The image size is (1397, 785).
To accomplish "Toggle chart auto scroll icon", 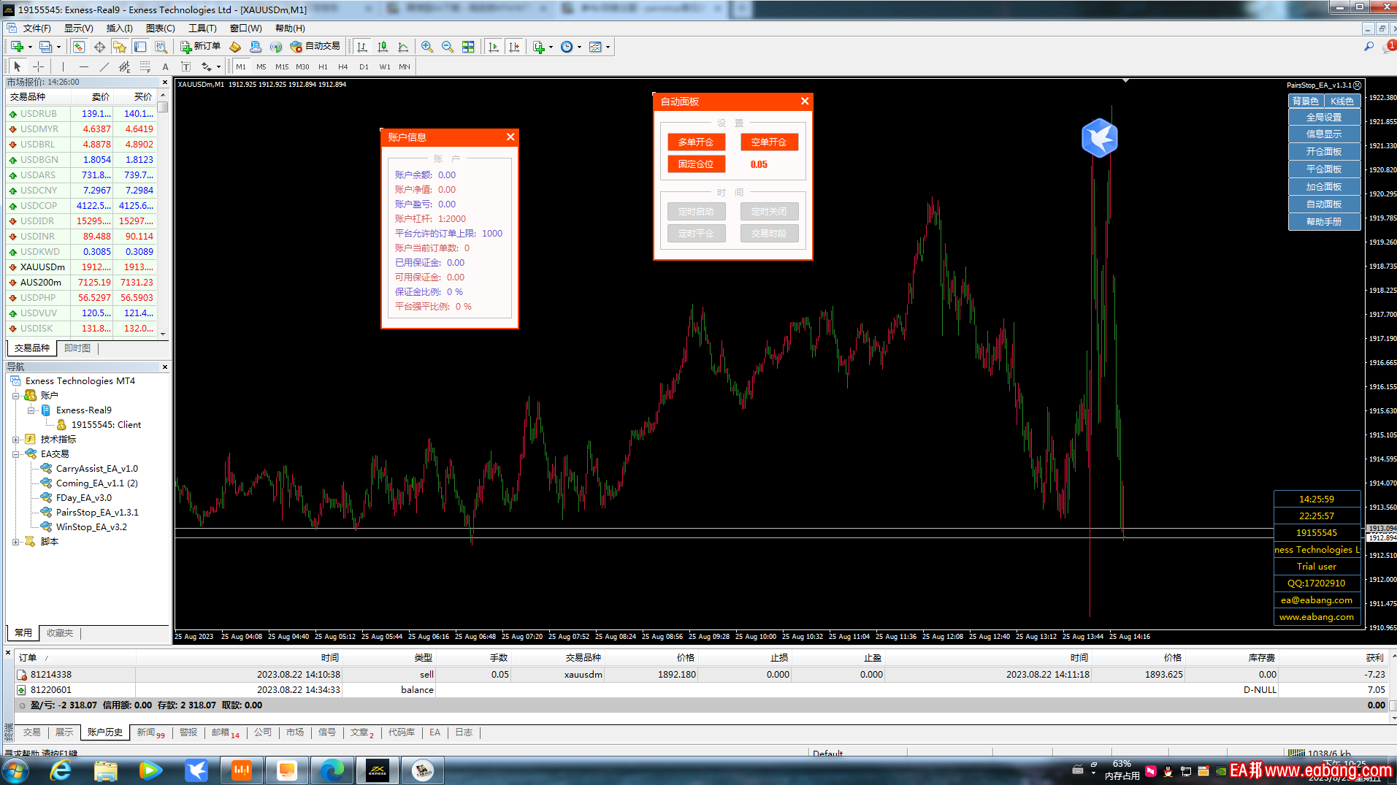I will (x=494, y=47).
